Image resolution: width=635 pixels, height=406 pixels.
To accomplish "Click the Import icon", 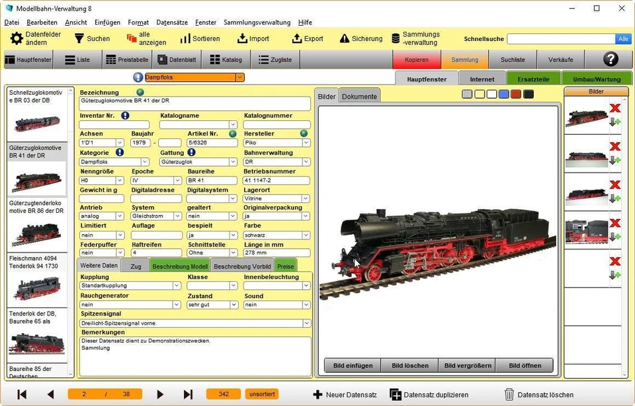I will 241,38.
